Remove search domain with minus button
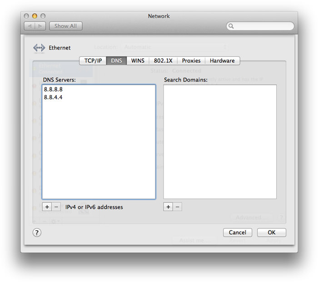318x282 pixels. pyautogui.click(x=178, y=207)
